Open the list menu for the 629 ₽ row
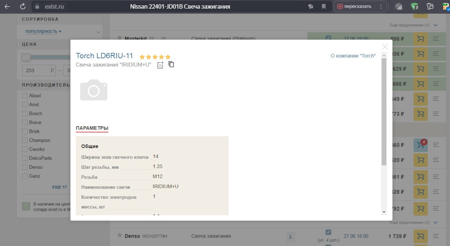 coord(436,69)
